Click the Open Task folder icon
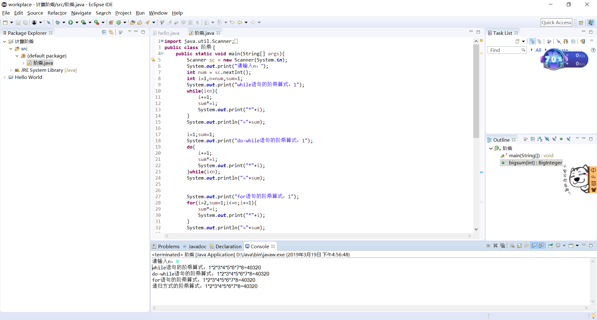597x320 pixels. pos(140,22)
